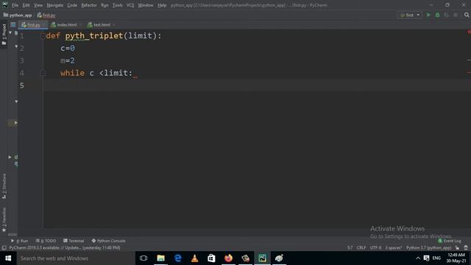Open the Help menu
The height and width of the screenshot is (265, 471).
coord(162,5)
